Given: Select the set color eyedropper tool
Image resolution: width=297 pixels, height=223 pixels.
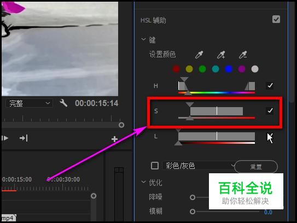Looking at the screenshot, I should [199, 55].
